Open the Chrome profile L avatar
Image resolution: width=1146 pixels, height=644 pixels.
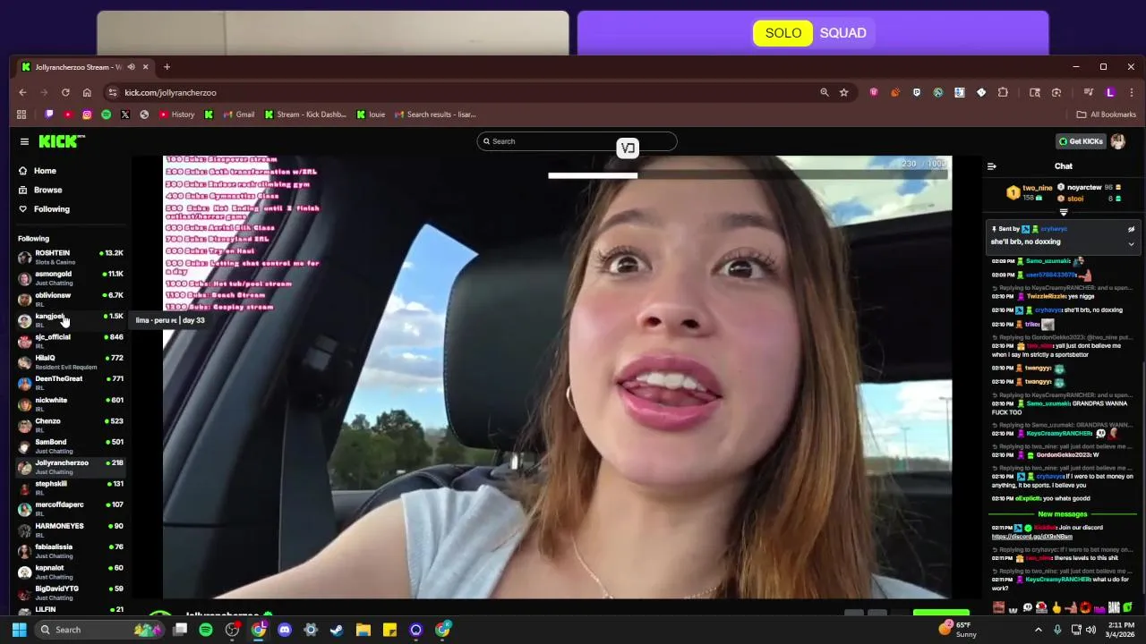coord(1110,92)
